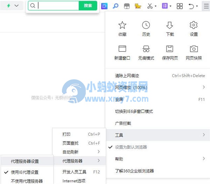Expand dropdown beside the lightning icon

(16, 6)
